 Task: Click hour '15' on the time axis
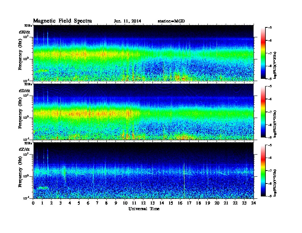tap(171, 203)
